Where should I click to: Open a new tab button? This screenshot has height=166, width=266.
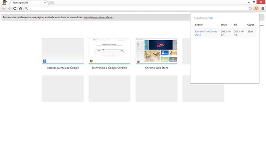(x=52, y=3)
